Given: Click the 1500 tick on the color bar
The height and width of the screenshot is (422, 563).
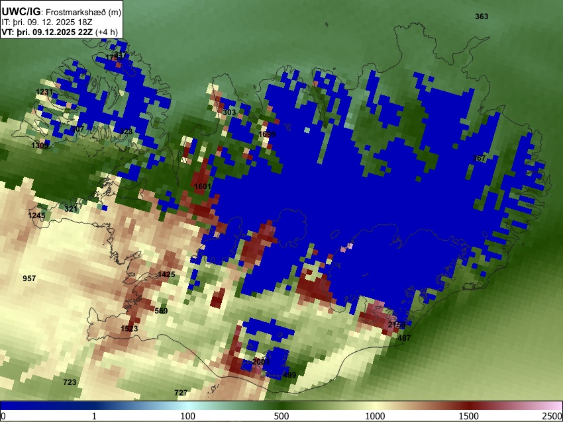Looking at the screenshot, I should [x=469, y=416].
